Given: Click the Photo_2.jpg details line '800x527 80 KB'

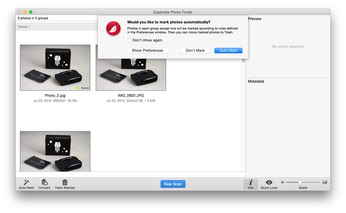Looking at the screenshot, I should [x=65, y=101].
